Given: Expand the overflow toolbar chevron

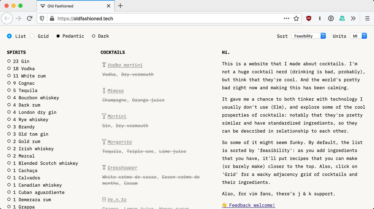Looking at the screenshot, I should click(x=353, y=18).
